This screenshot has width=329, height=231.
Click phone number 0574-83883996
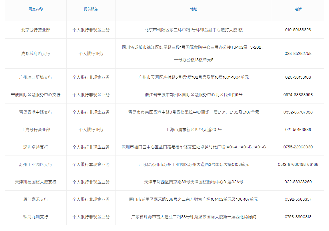(x=298, y=95)
